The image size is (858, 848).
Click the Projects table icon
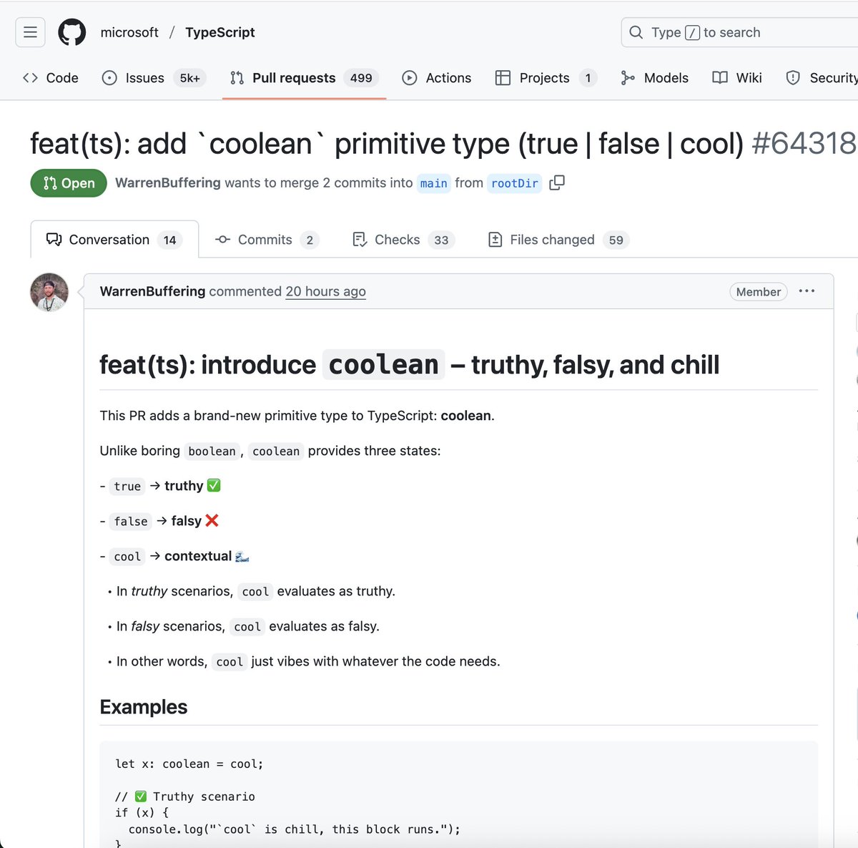point(503,78)
